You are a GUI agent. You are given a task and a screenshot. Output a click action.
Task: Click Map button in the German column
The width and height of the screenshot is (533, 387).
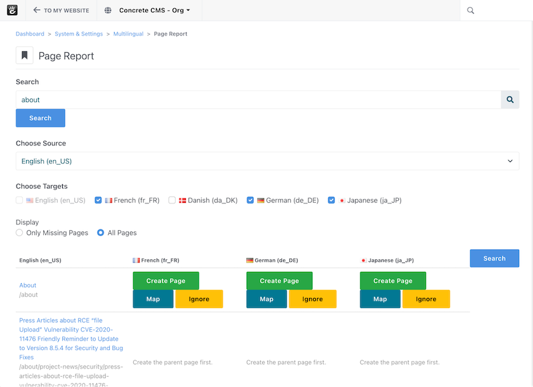coord(266,299)
